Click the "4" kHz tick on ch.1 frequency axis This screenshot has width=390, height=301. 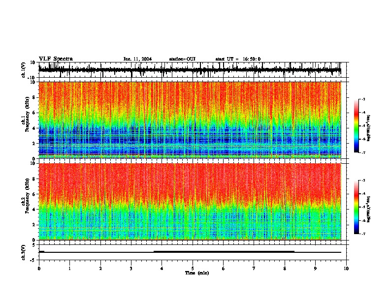[x=34, y=128]
